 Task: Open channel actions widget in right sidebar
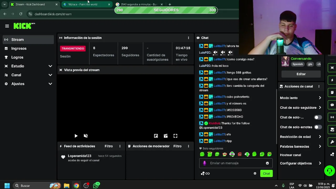tap(332, 129)
